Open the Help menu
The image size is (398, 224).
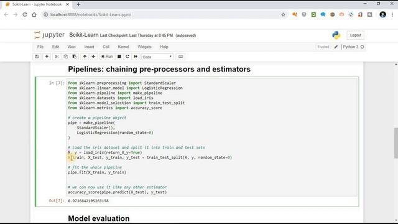point(164,47)
